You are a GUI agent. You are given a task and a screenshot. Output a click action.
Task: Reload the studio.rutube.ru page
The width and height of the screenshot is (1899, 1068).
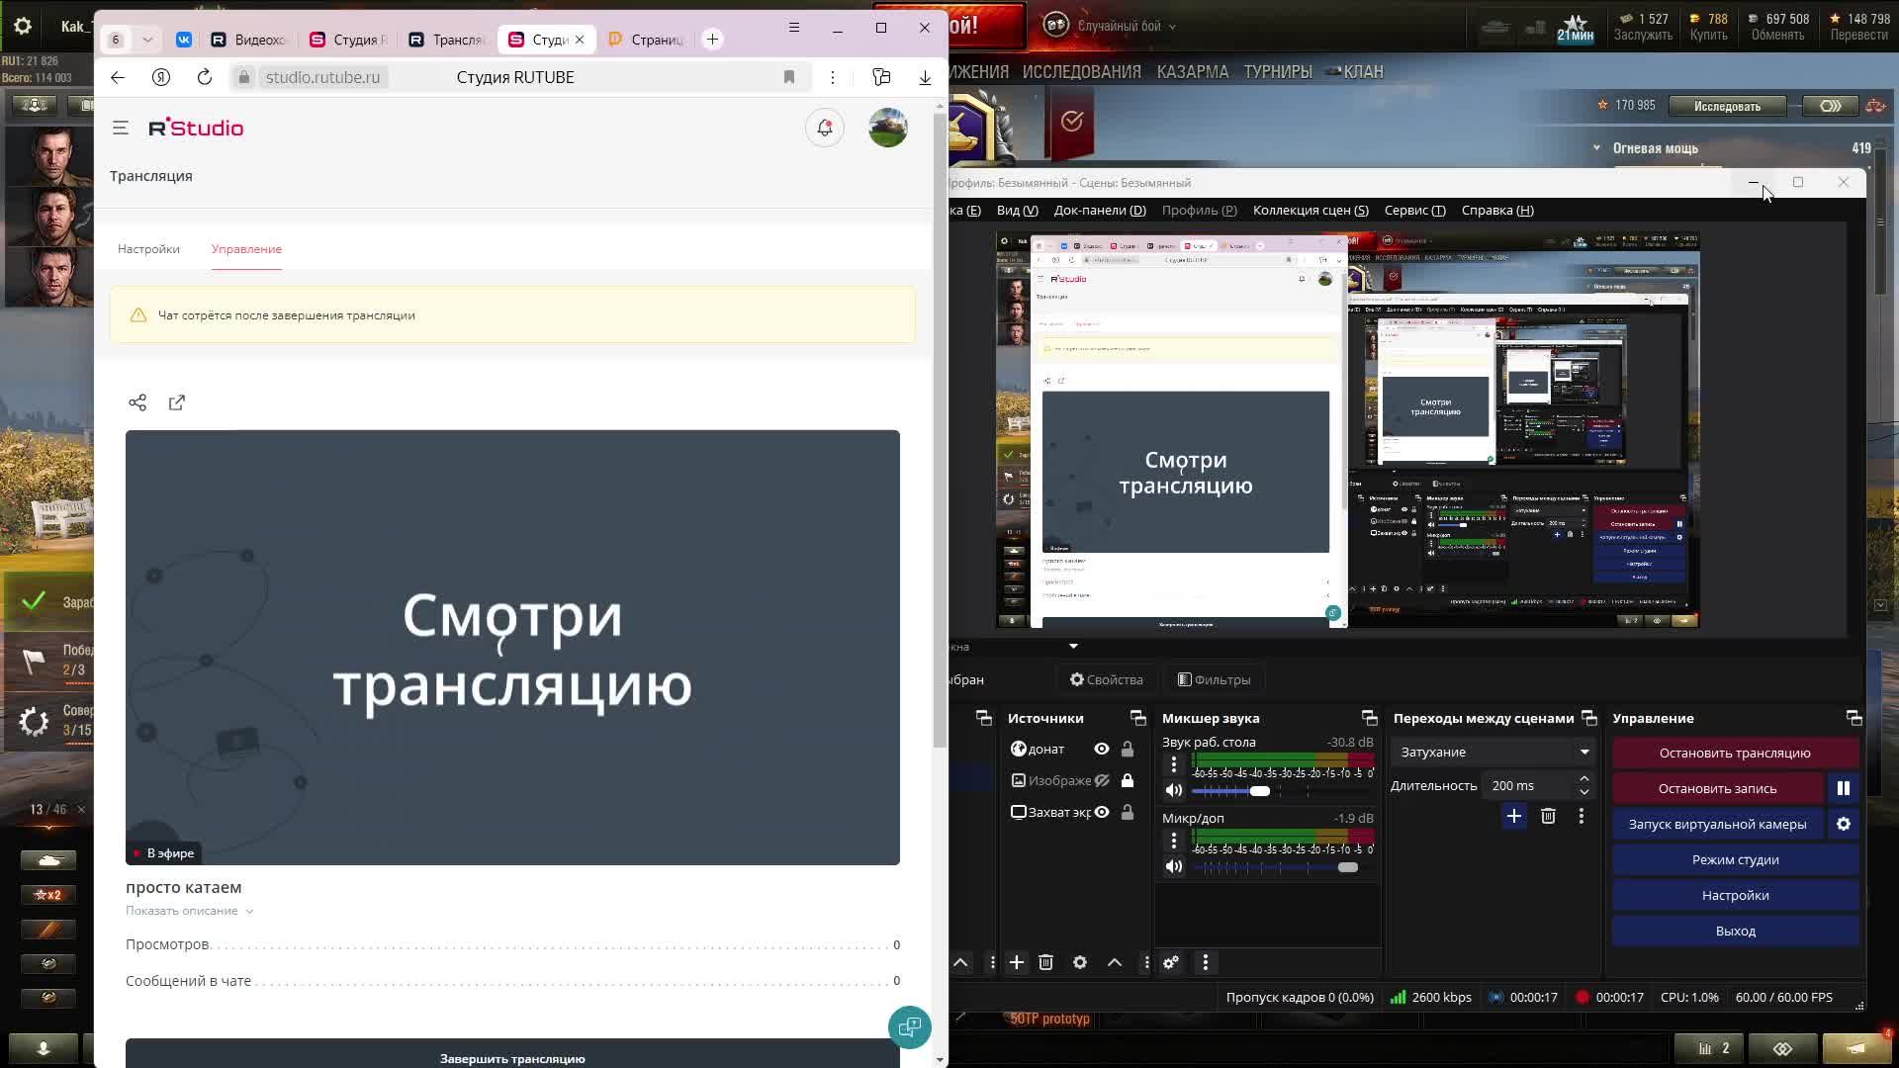[205, 77]
